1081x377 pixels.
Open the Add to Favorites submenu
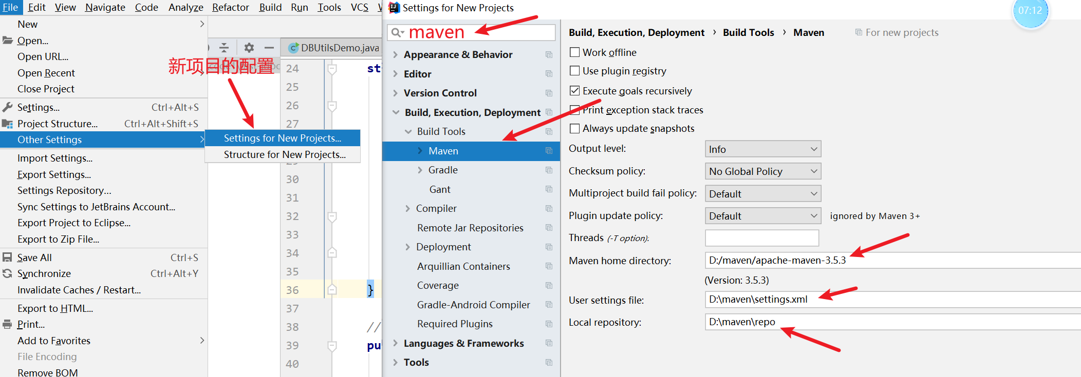104,341
